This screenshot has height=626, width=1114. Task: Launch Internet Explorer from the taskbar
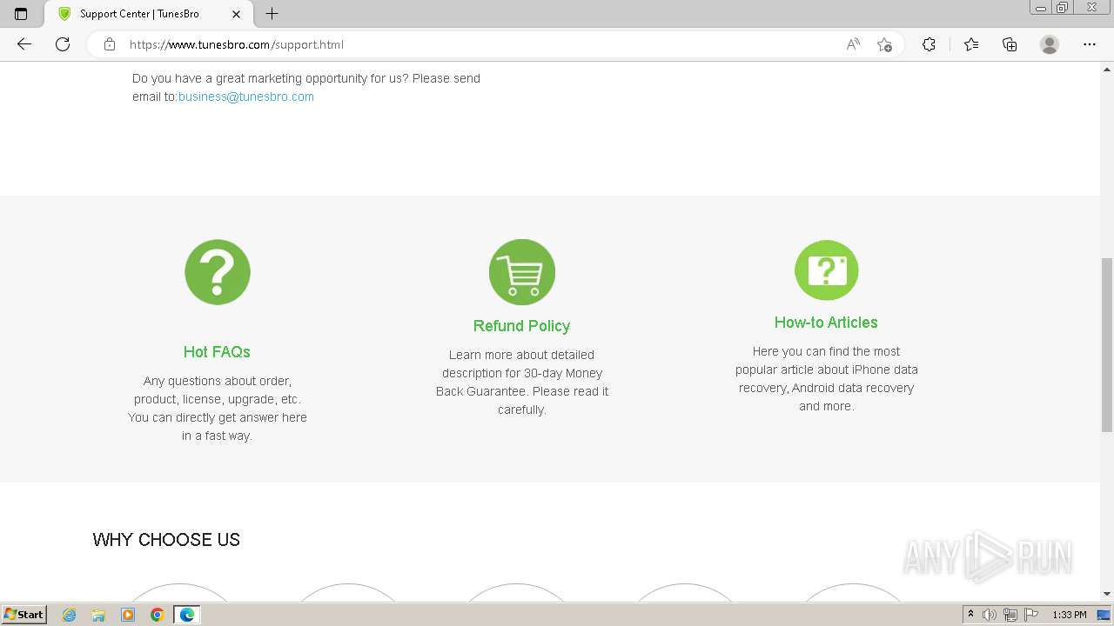pos(70,615)
